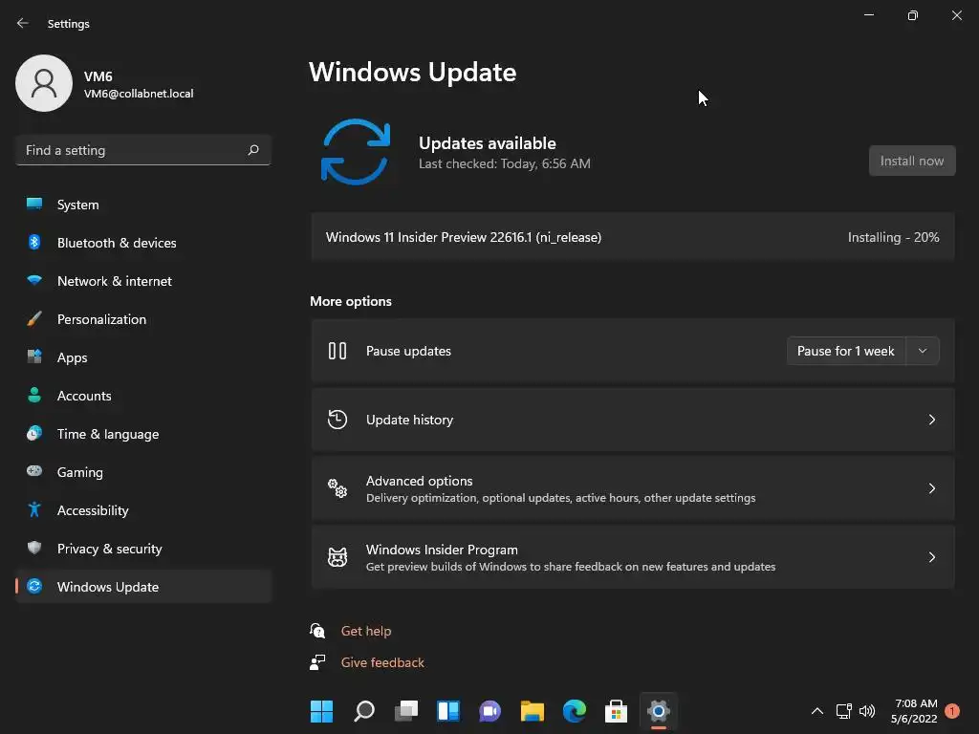This screenshot has height=734, width=979.
Task: Click the Privacy shield icon in sidebar
Action: [34, 548]
